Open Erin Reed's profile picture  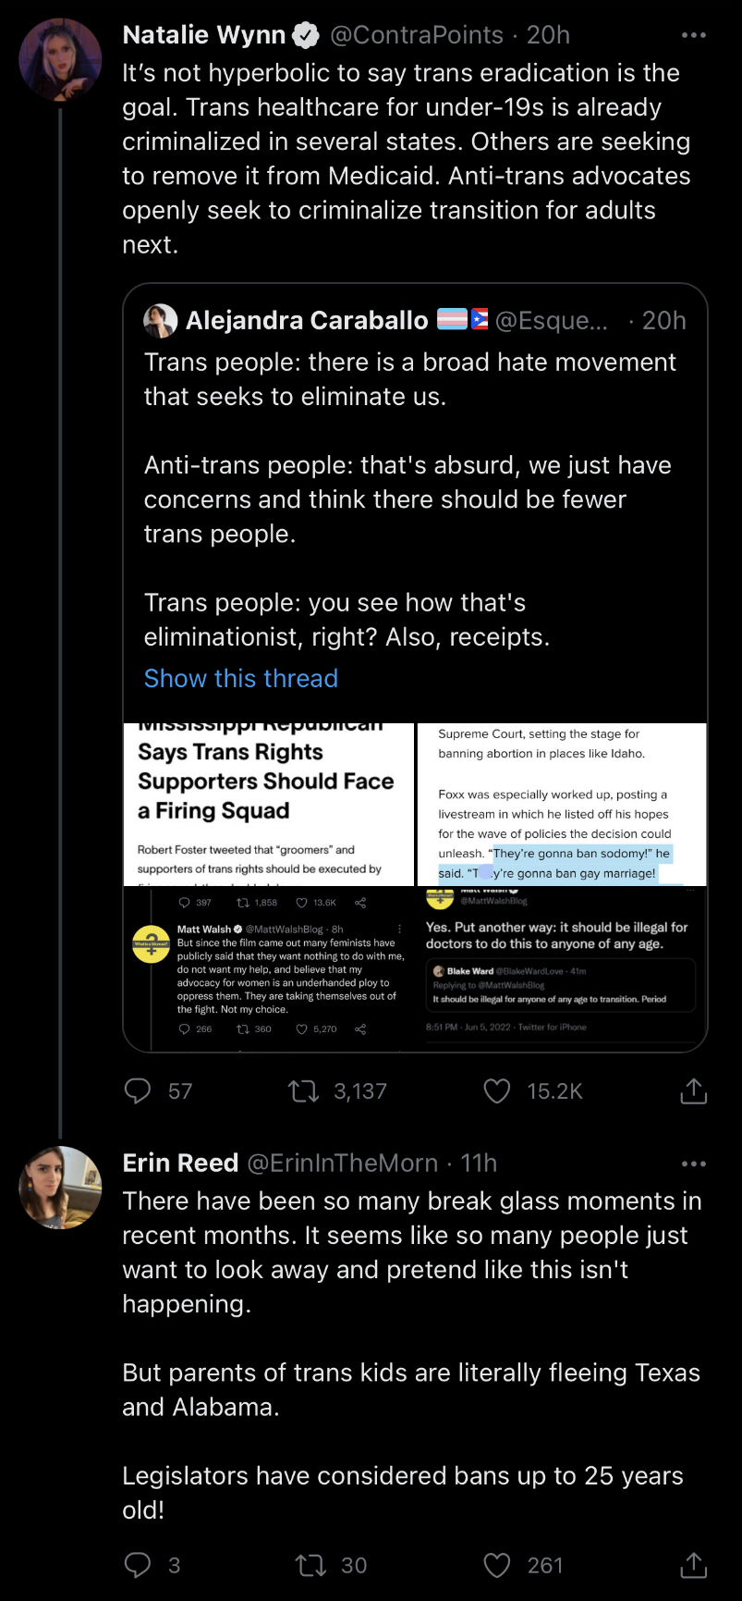[60, 1187]
